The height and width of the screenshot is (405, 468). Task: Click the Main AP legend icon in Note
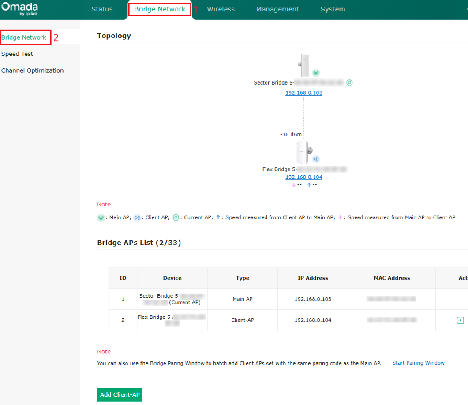[x=101, y=217]
